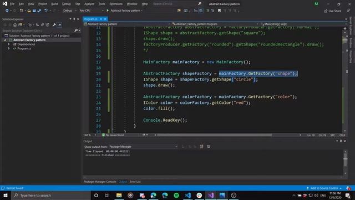Close the Program.cs tab
355x200 pixels.
click(x=105, y=19)
